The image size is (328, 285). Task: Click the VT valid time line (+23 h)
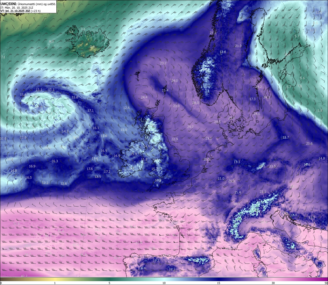pyautogui.click(x=20, y=11)
